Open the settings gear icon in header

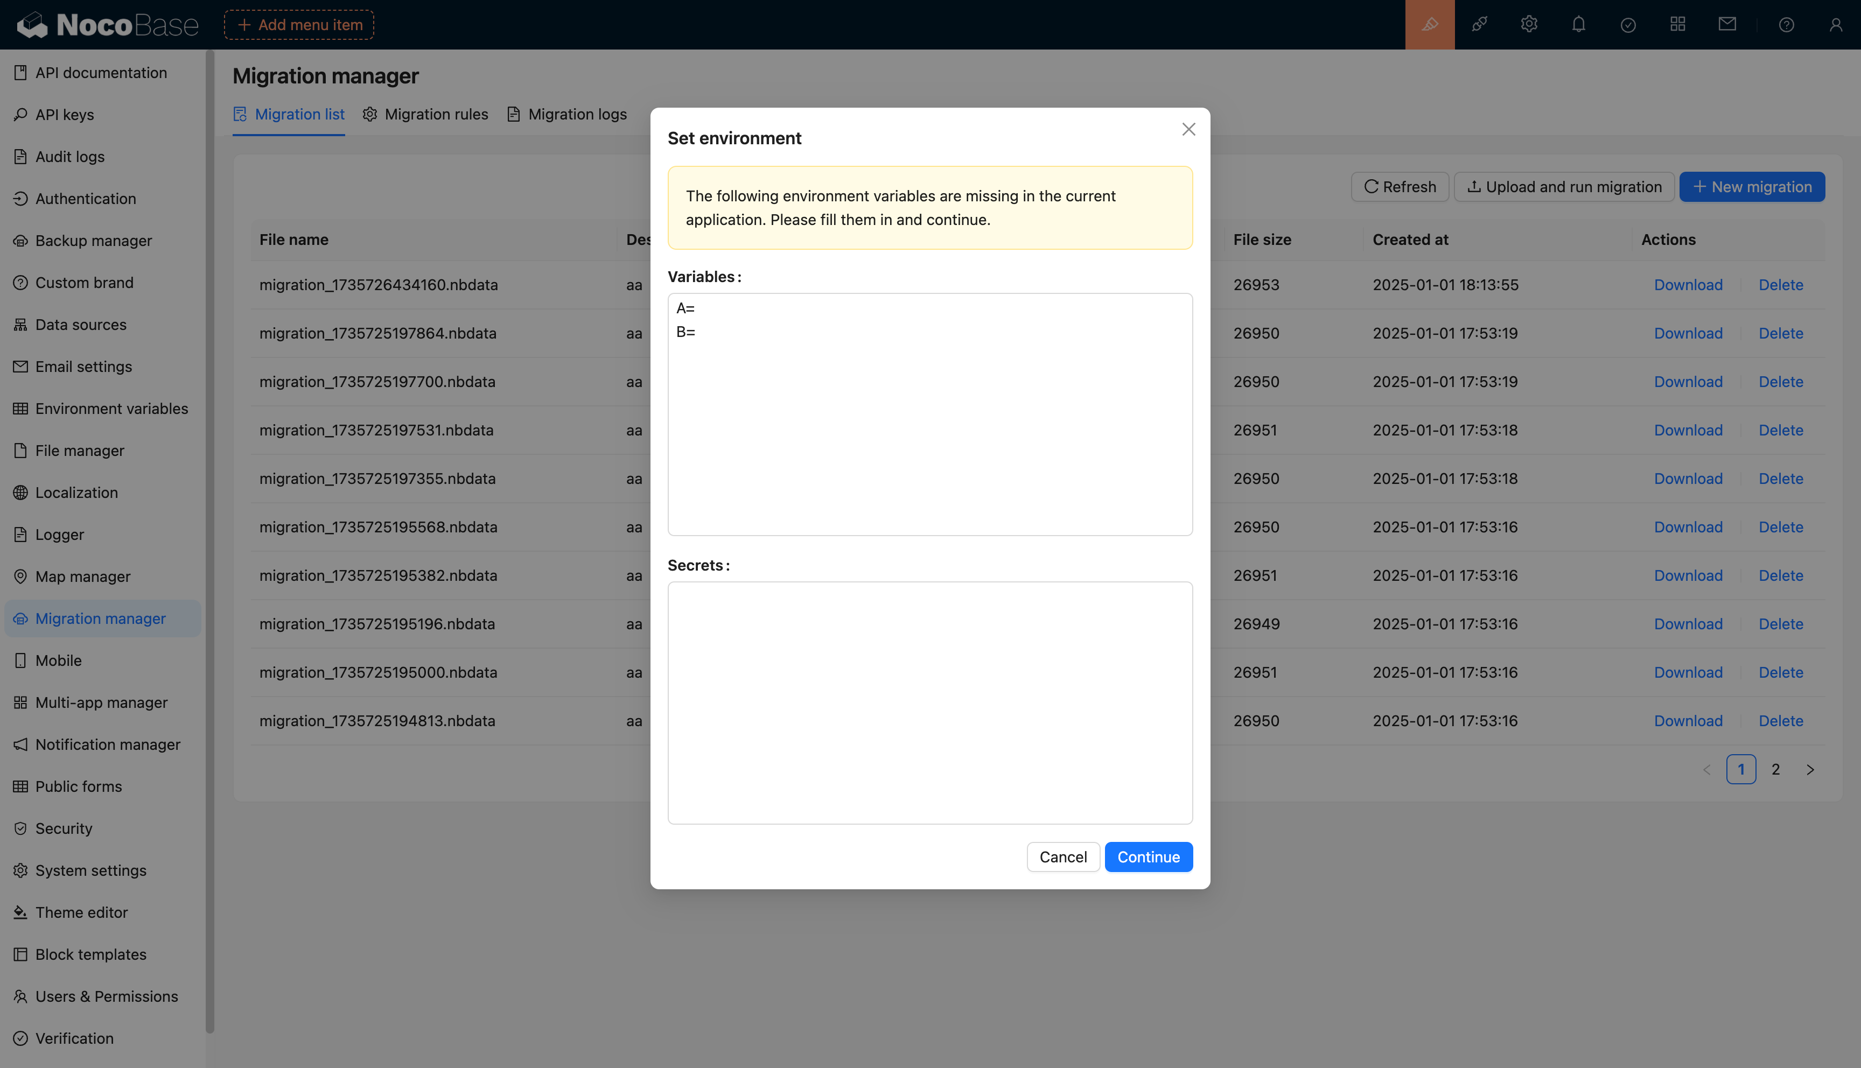[1529, 25]
